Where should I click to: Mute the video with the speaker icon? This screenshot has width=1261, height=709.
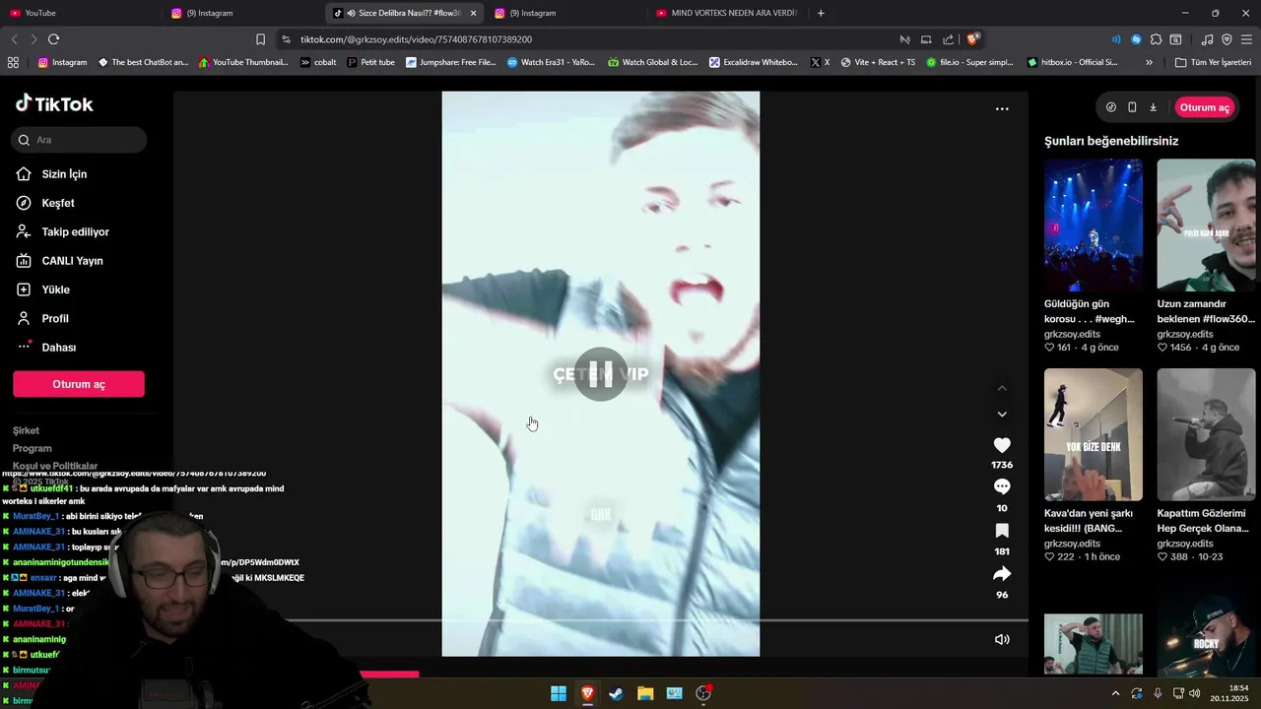(1002, 639)
